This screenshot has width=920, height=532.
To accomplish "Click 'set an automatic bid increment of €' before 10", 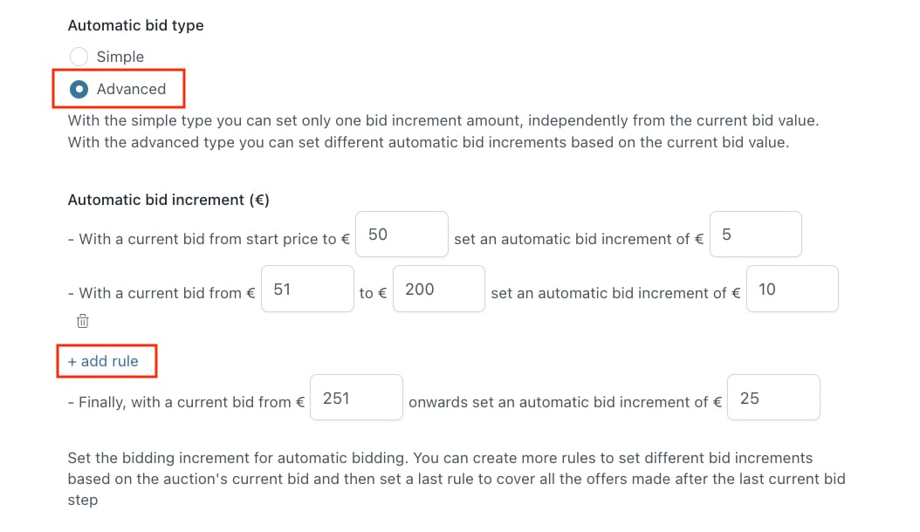I will (615, 293).
